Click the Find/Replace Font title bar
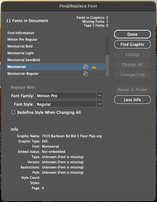 78,6
